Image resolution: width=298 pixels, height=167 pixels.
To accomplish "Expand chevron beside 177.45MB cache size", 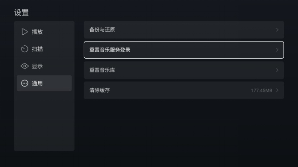I will [277, 90].
